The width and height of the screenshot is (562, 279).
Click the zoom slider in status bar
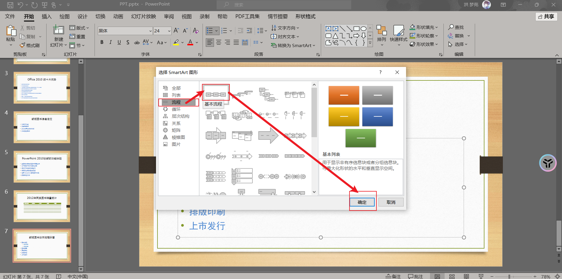[x=509, y=276]
